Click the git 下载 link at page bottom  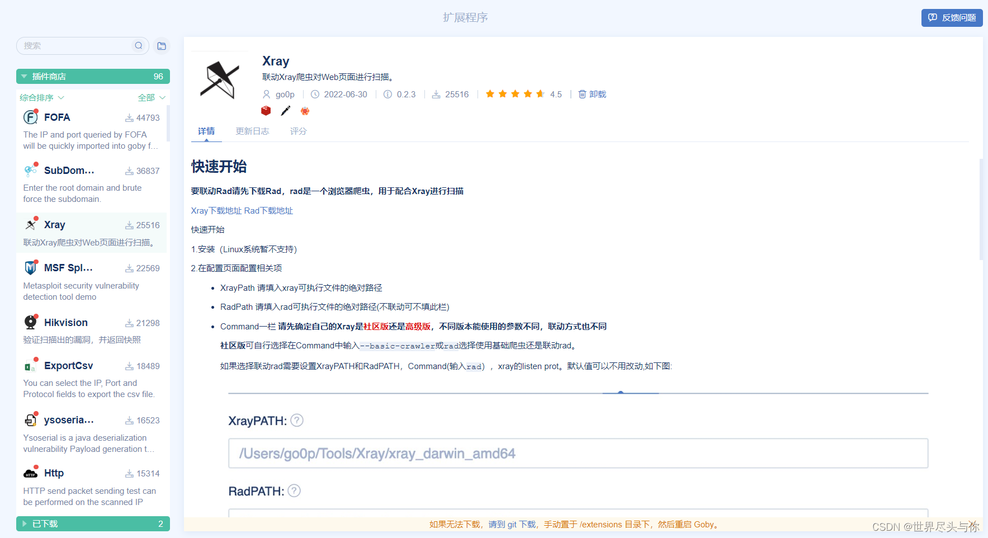pos(512,525)
